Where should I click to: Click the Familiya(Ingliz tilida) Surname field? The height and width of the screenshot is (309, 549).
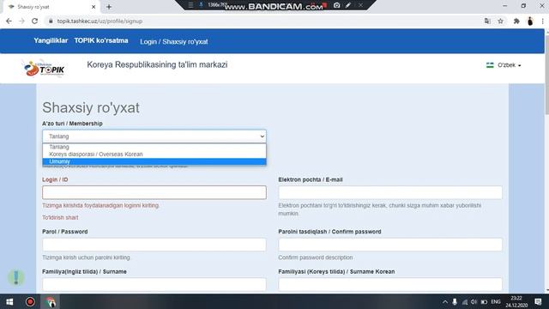coord(154,284)
